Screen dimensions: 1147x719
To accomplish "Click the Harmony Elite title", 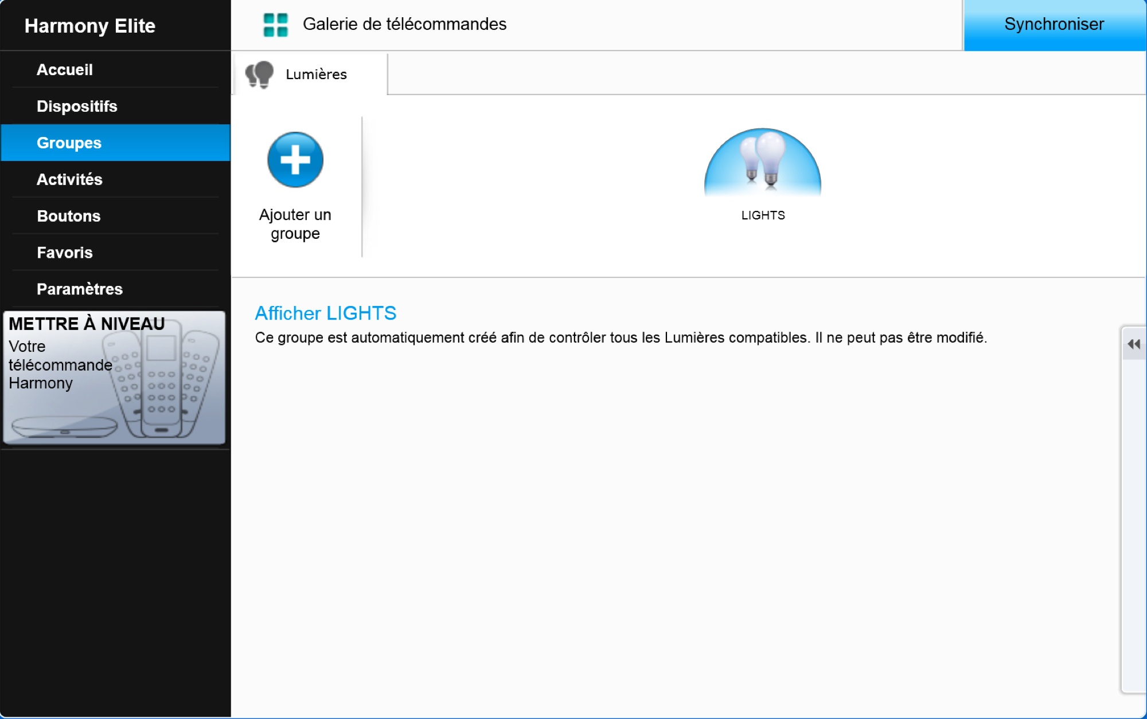I will pos(90,26).
